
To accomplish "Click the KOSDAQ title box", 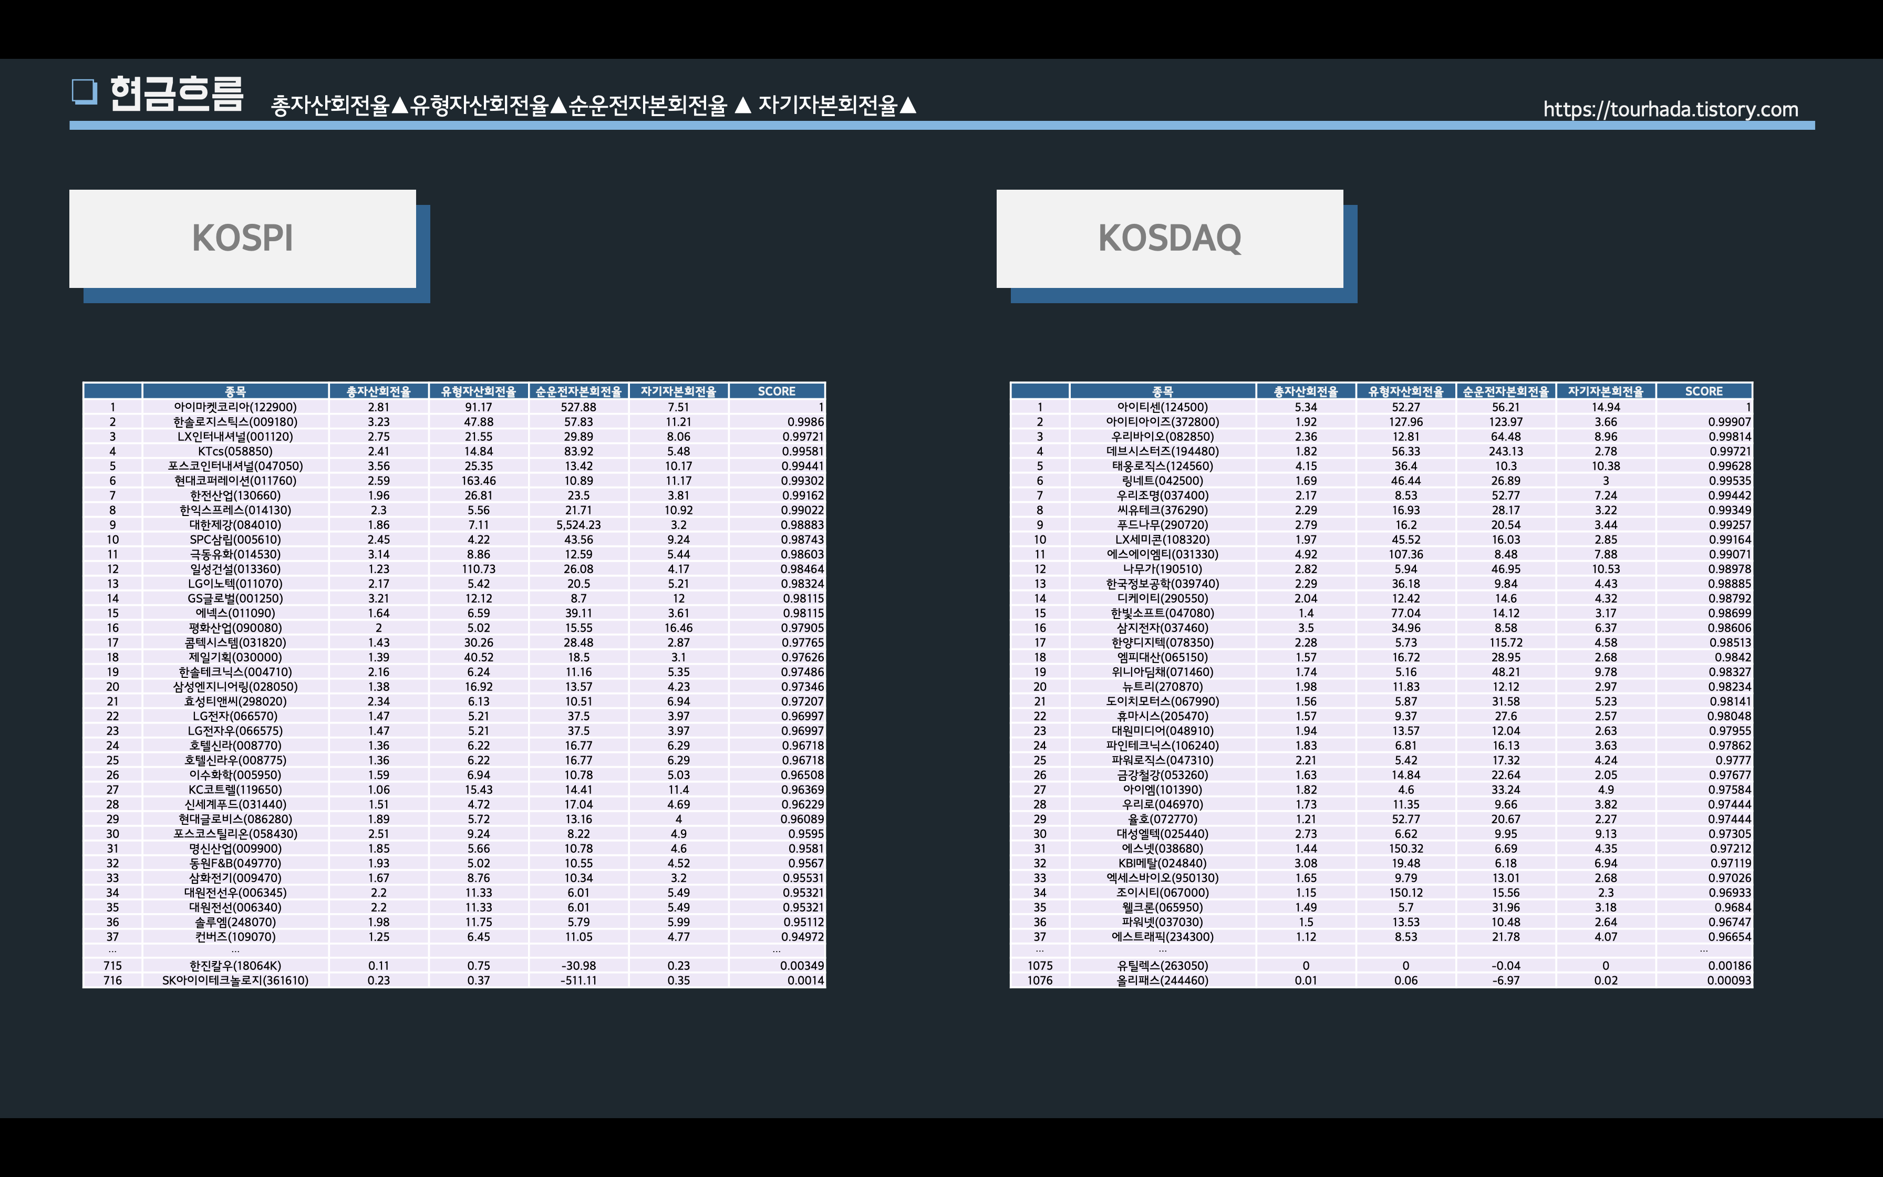I will 1168,238.
